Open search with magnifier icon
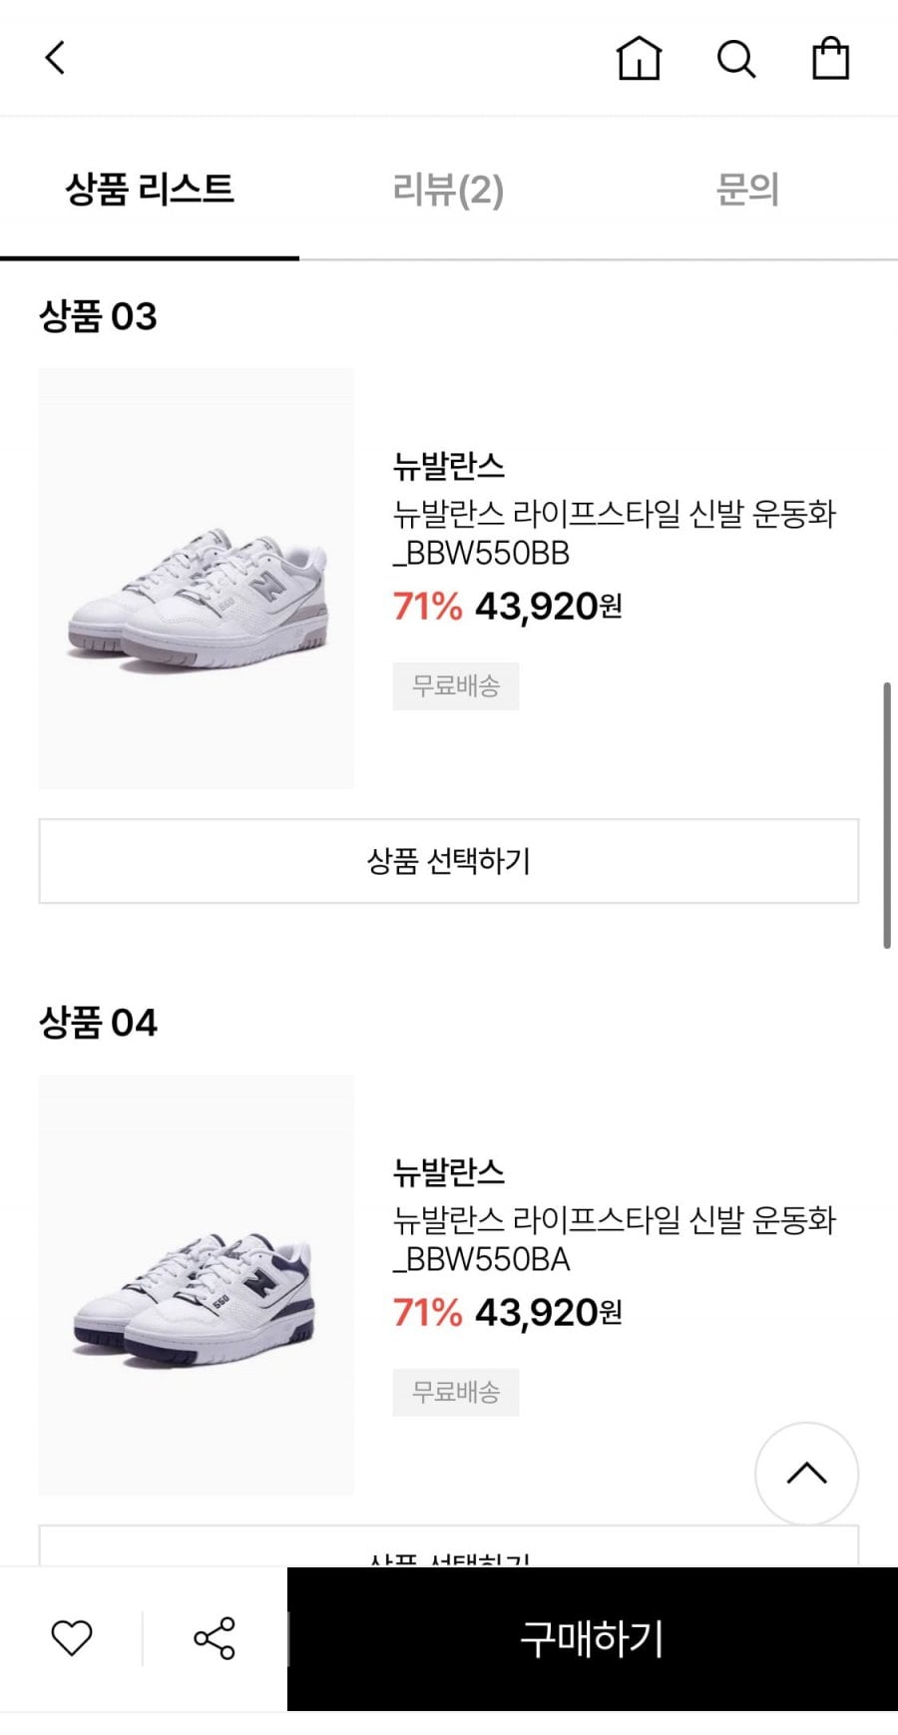898x1735 pixels. 736,59
